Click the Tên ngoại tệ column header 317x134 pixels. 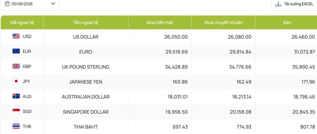(x=86, y=22)
